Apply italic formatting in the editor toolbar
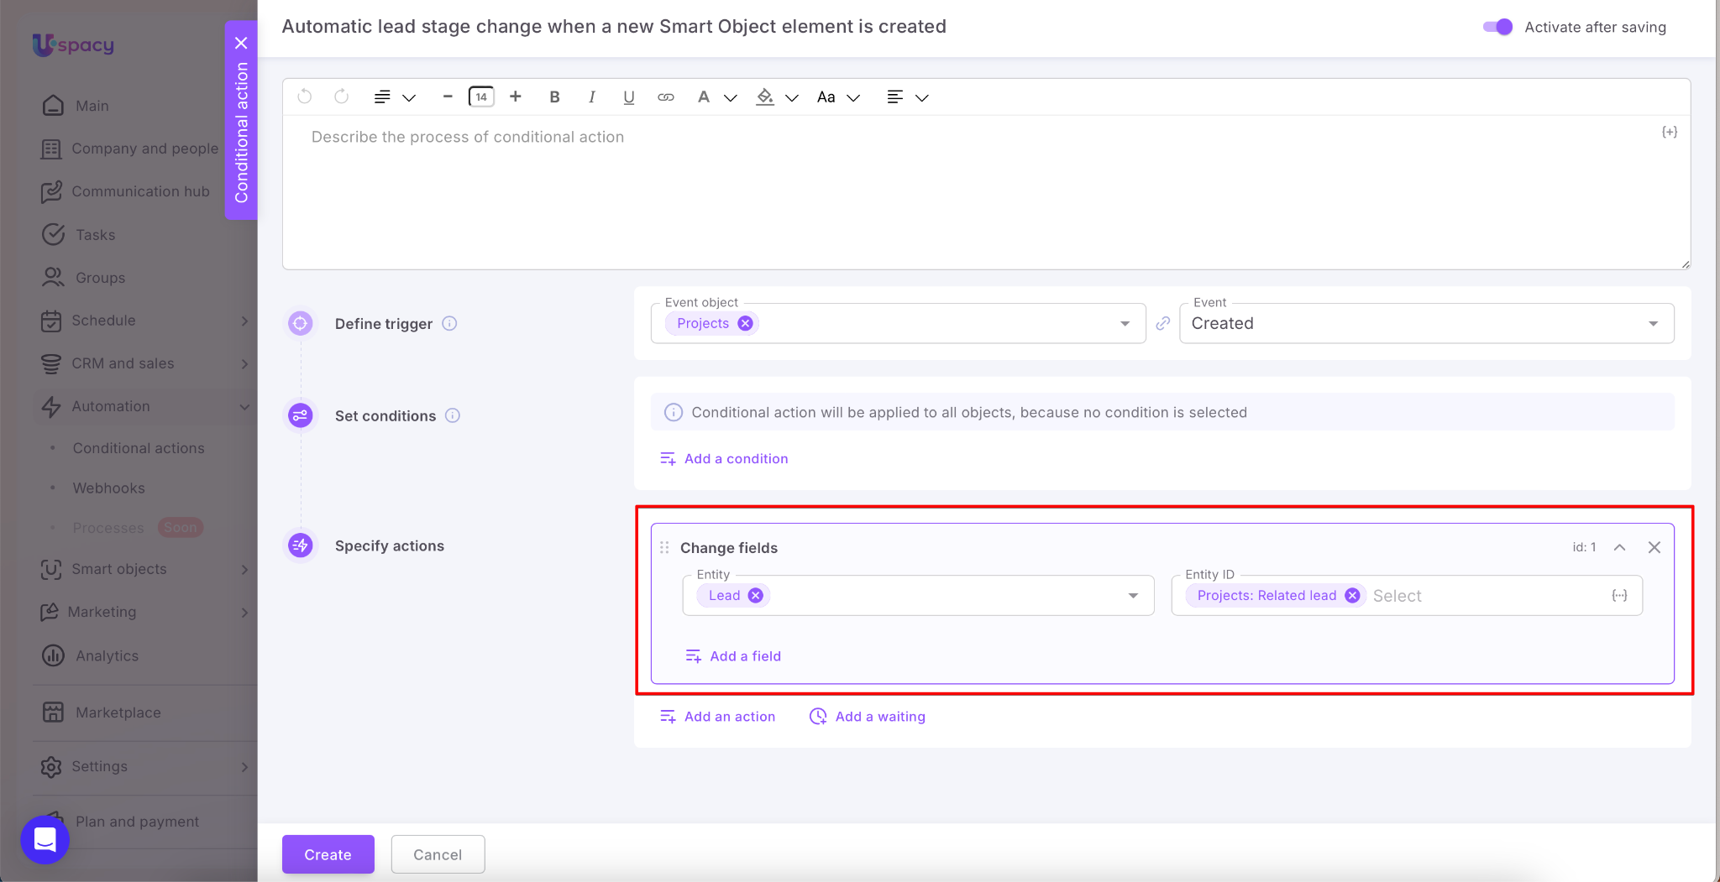Screen dimensions: 1720x882 (x=591, y=97)
